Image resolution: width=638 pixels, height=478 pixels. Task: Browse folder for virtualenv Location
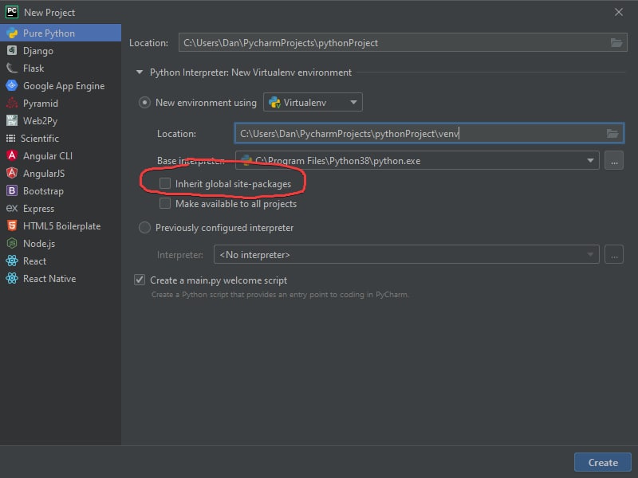click(612, 133)
